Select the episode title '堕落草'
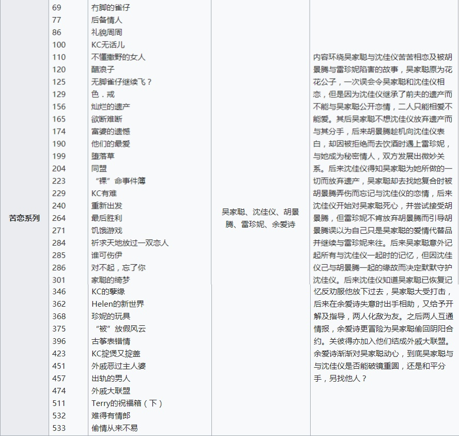459x436 pixels. (103, 156)
